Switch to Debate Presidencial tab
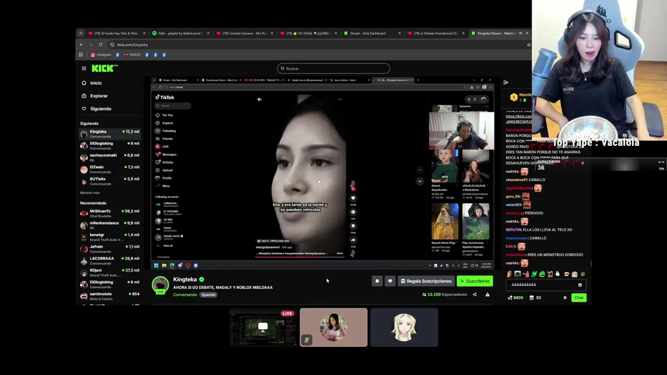The height and width of the screenshot is (375, 667). pos(436,33)
